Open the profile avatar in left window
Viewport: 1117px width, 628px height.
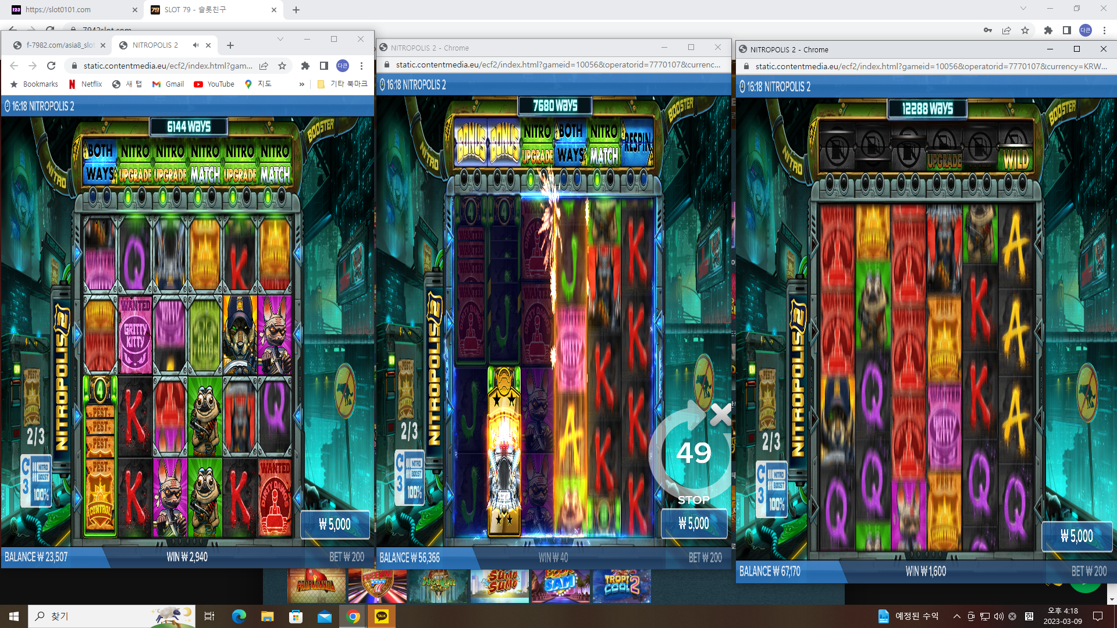343,66
